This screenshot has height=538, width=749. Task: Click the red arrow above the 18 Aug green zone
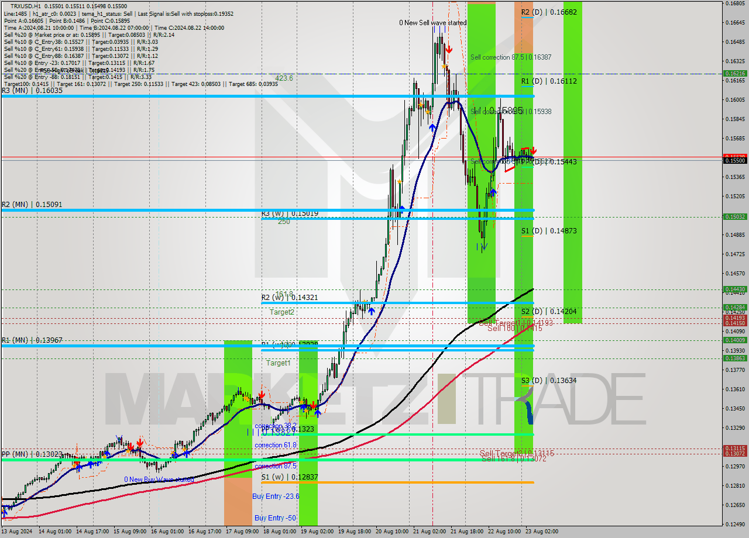tap(314, 405)
